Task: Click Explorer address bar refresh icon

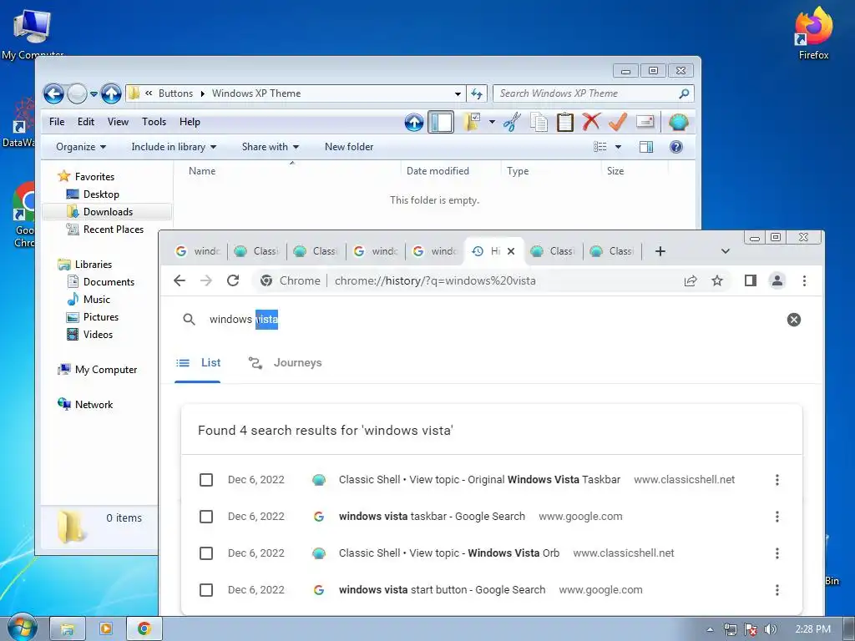Action: point(477,93)
